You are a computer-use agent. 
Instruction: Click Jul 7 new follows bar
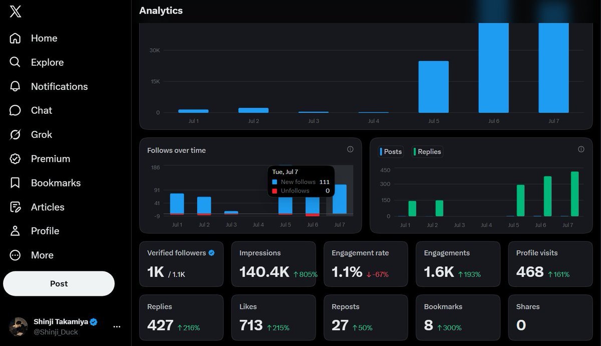(x=340, y=200)
